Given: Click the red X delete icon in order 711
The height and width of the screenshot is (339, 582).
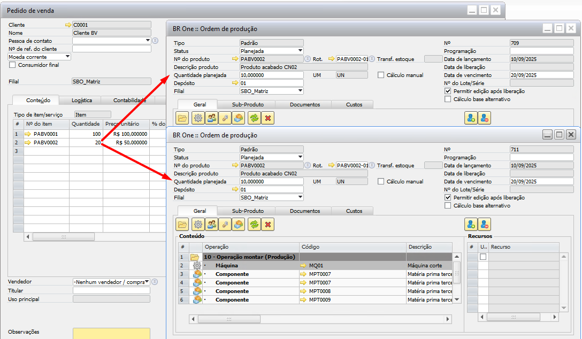Looking at the screenshot, I should click(268, 225).
